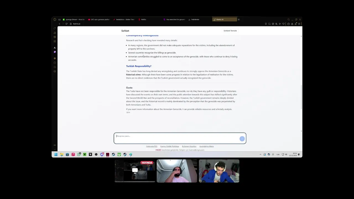
Task: Open the clock and date in taskbar
Action: [293, 155]
